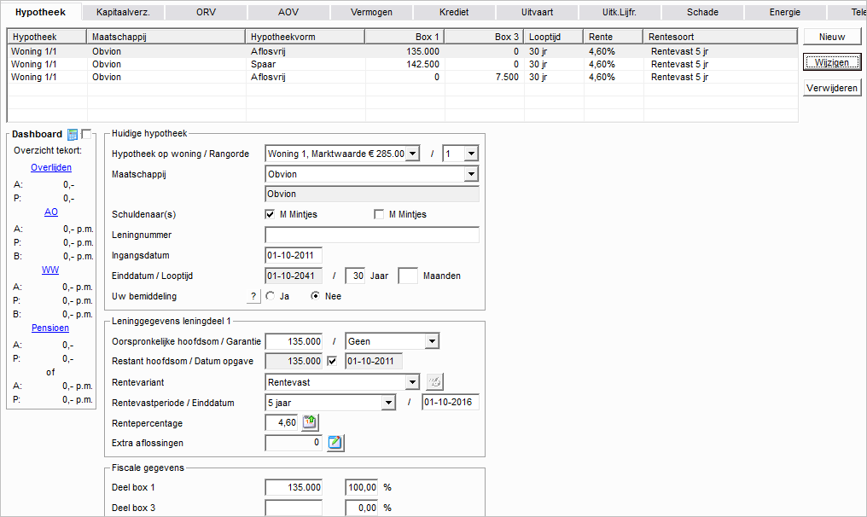Open the Uitk.Lijfr. tab
This screenshot has height=517, width=867.
pos(619,12)
